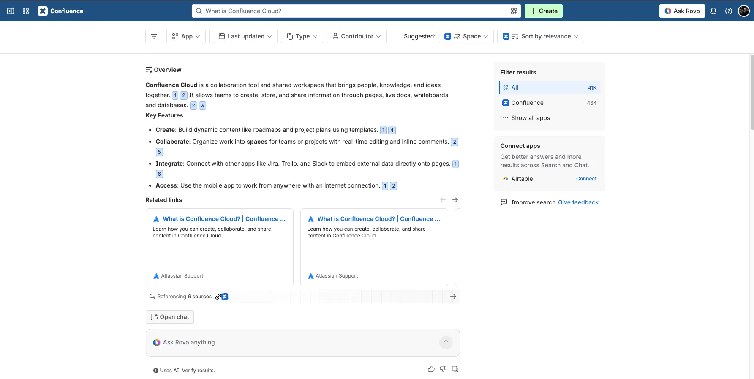
Task: Copy the AI answer
Action: click(x=455, y=369)
